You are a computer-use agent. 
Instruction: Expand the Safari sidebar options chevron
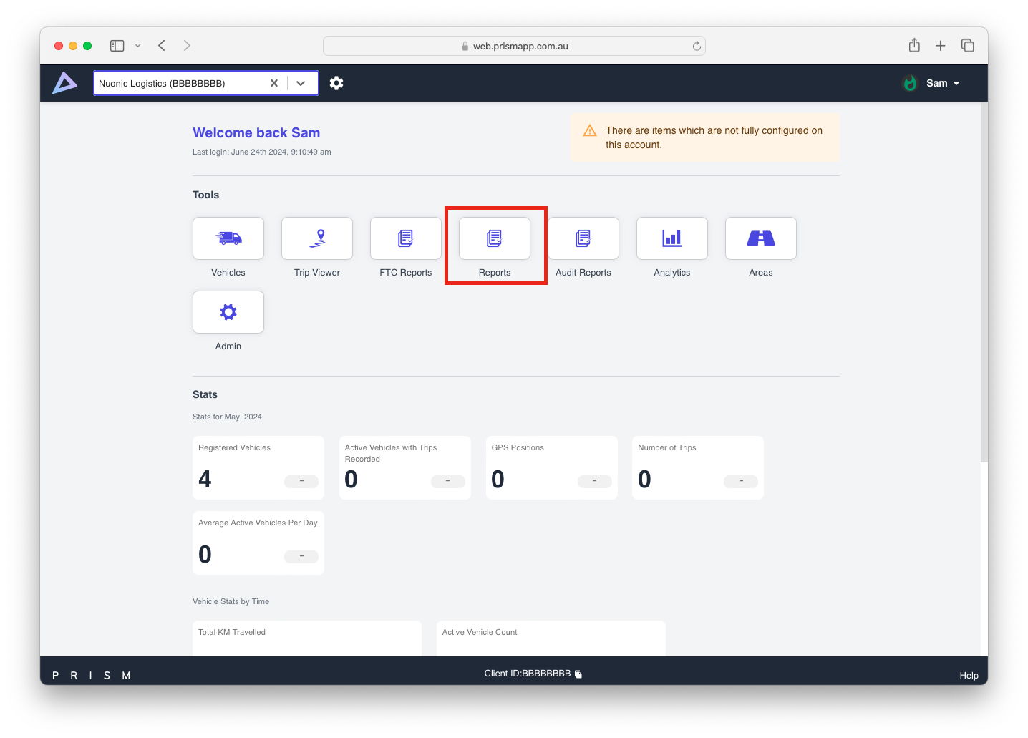[x=137, y=46]
